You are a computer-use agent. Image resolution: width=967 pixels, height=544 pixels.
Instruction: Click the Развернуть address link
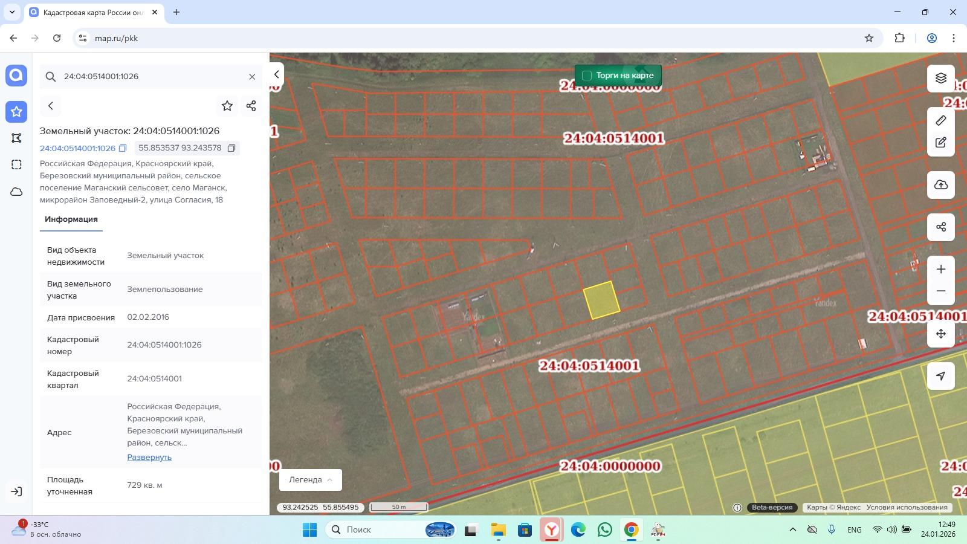149,458
